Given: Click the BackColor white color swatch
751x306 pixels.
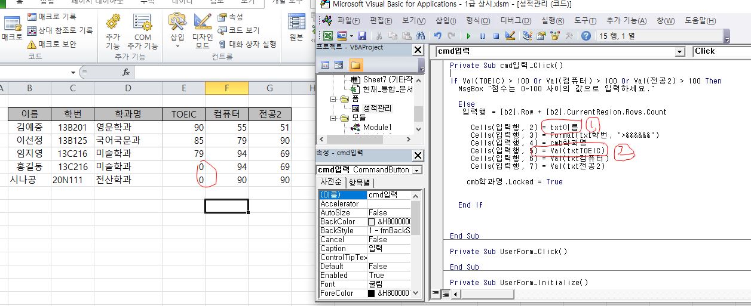Looking at the screenshot, I should click(x=371, y=222).
